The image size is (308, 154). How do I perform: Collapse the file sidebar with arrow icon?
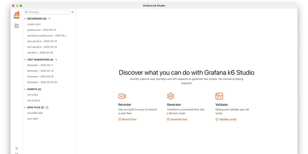pos(73,12)
